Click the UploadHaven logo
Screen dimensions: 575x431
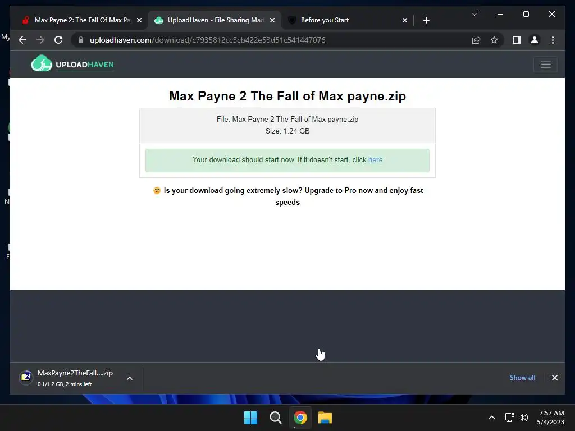pyautogui.click(x=72, y=64)
